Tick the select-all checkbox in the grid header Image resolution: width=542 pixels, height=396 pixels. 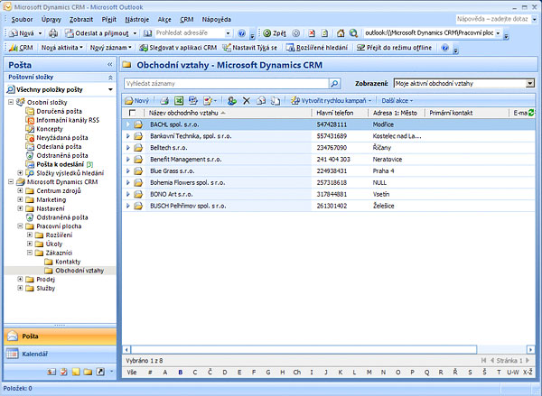(x=132, y=113)
